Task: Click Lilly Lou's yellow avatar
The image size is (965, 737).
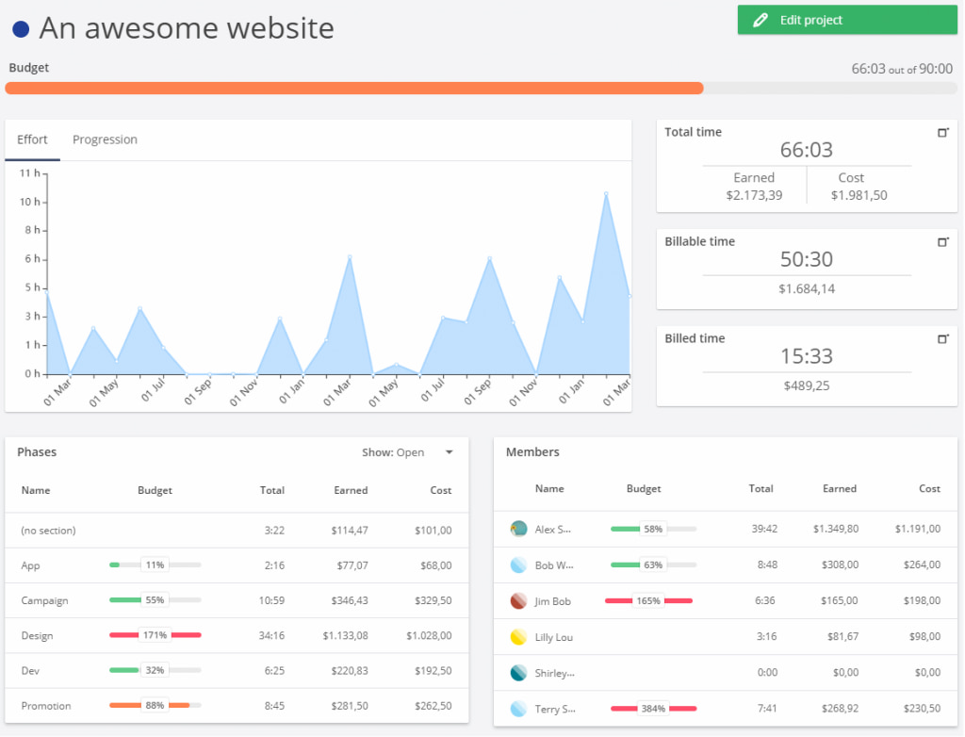Action: 517,636
